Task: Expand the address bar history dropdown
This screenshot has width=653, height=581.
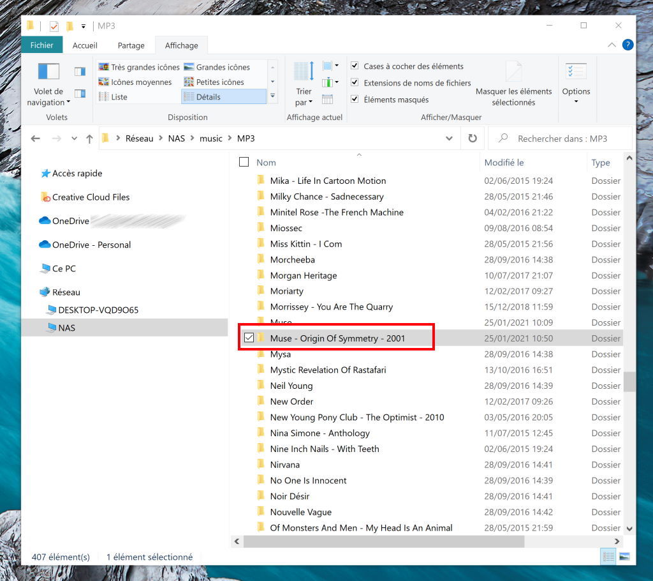Action: (450, 139)
